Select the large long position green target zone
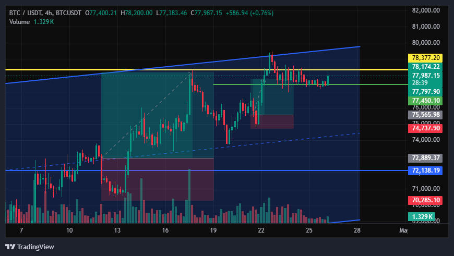 point(158,115)
